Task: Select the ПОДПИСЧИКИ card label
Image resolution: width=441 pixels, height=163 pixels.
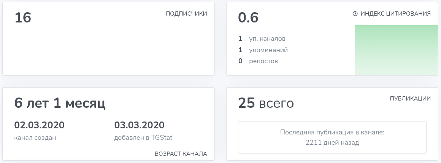Action: coord(186,14)
